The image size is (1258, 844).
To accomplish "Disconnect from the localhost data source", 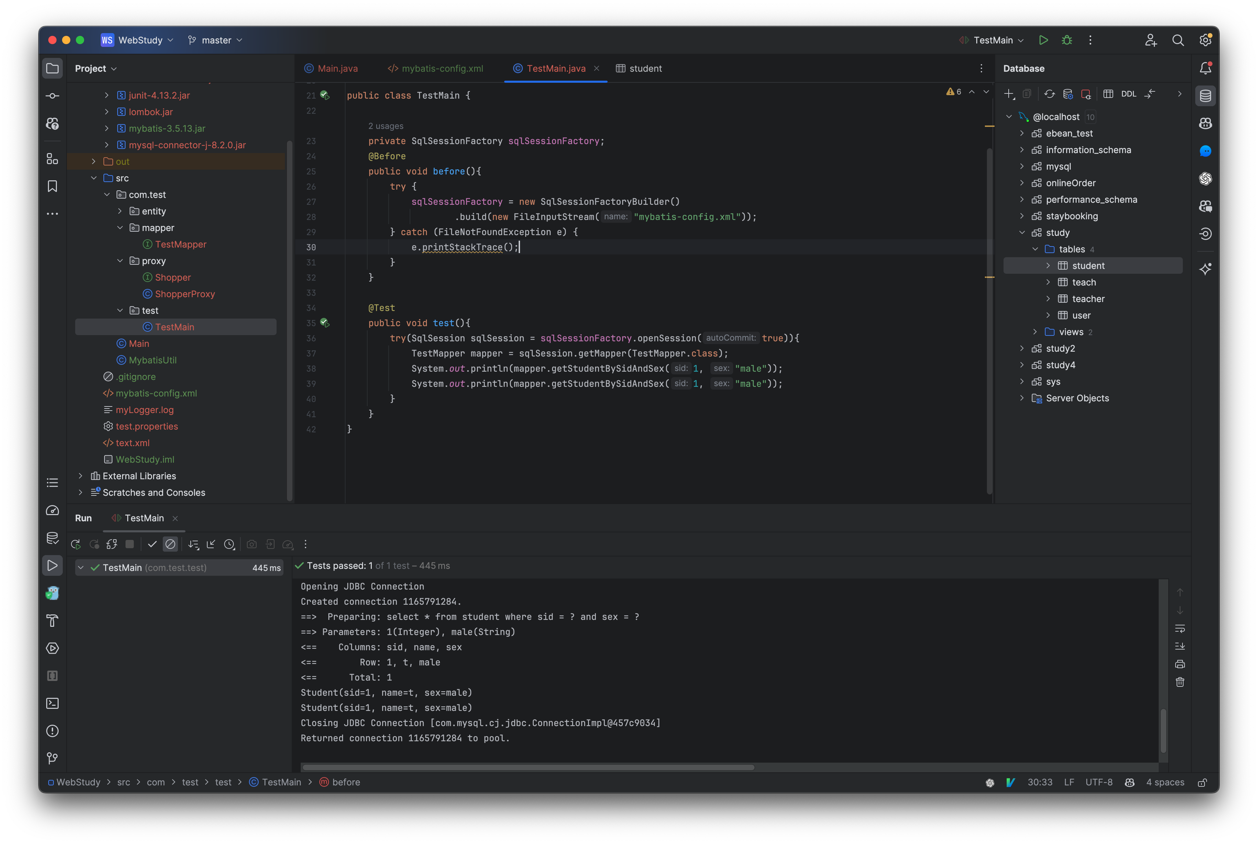I will coord(1087,94).
